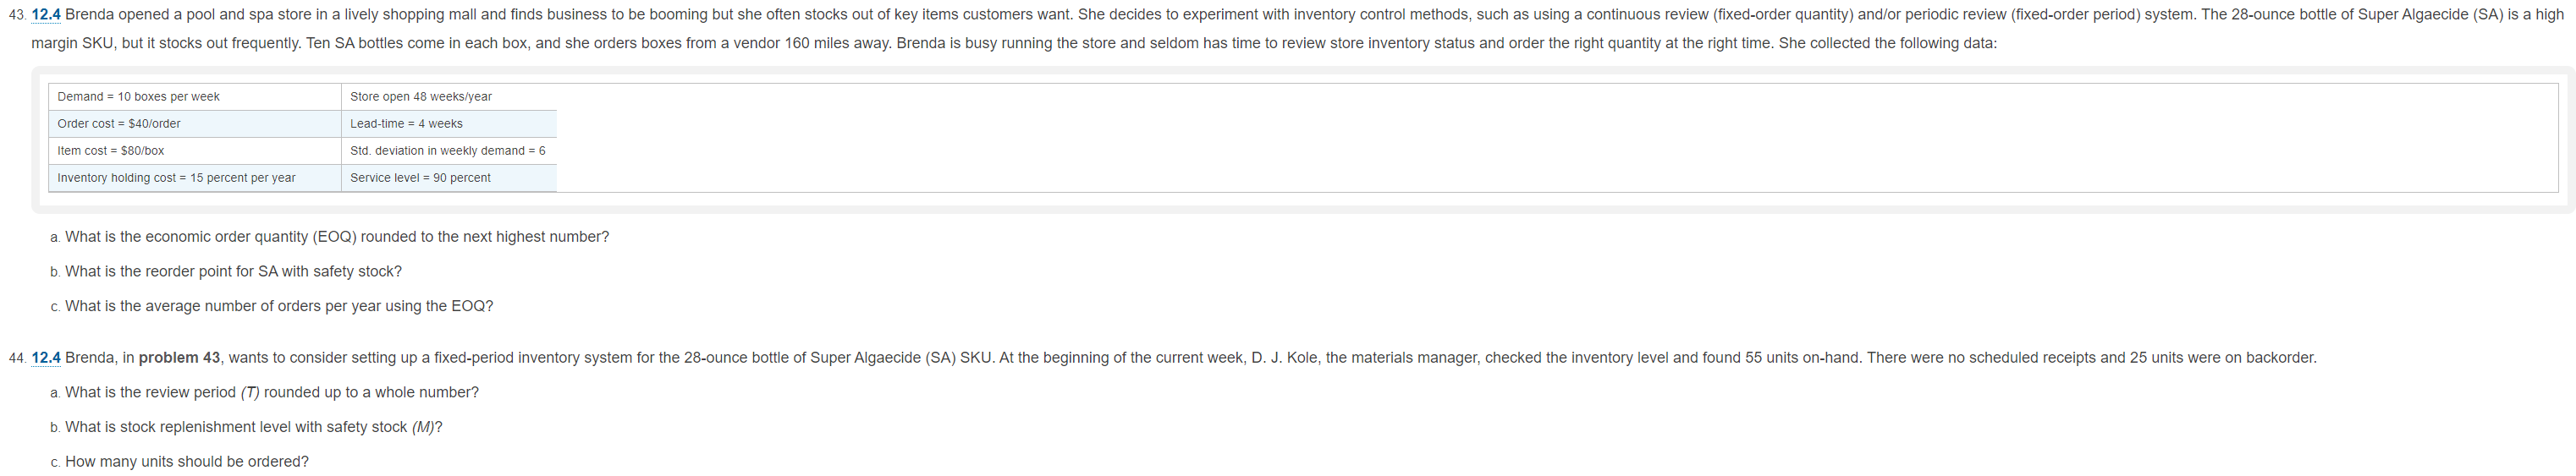Select the 'Item cost = $80/box' cell
2576x476 pixels.
coord(195,151)
